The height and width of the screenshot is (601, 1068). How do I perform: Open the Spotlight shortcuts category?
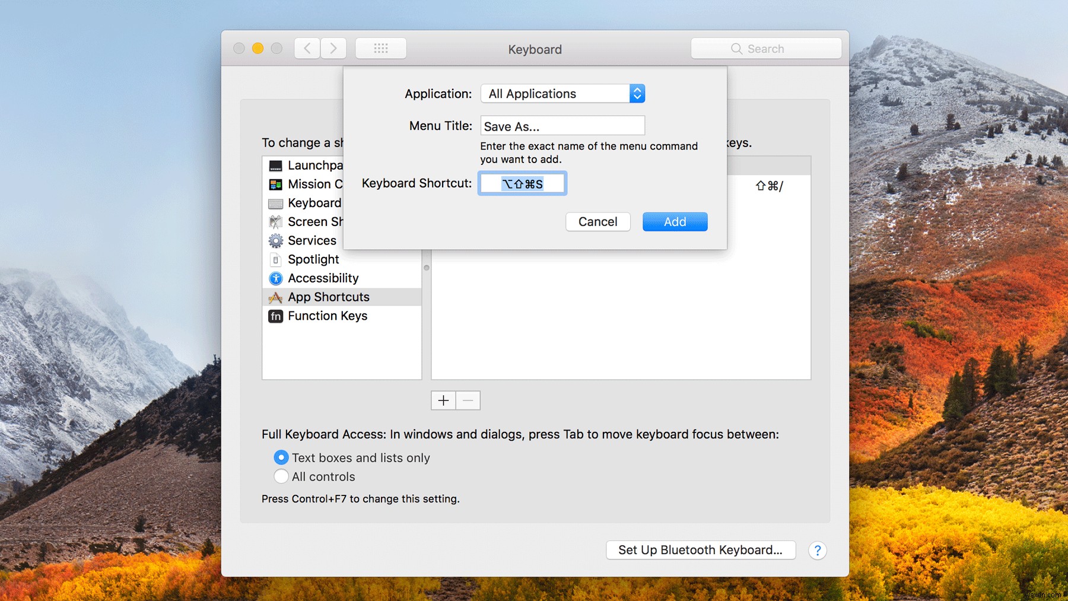pos(313,259)
